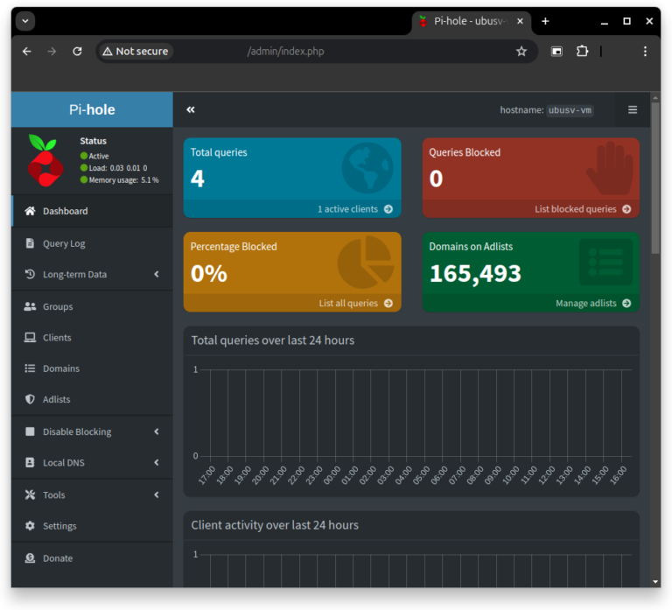This screenshot has height=610, width=672.
Task: Click the Clients laptop icon
Action: pos(30,338)
